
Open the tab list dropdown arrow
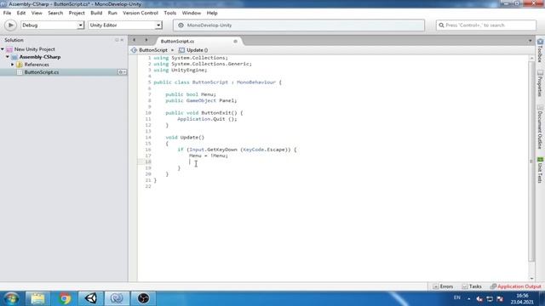tap(530, 41)
